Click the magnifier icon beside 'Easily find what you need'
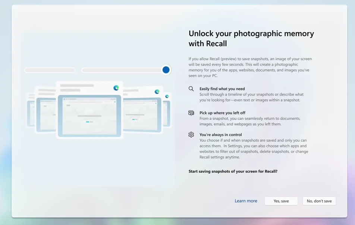This screenshot has height=225, width=355. point(191,88)
